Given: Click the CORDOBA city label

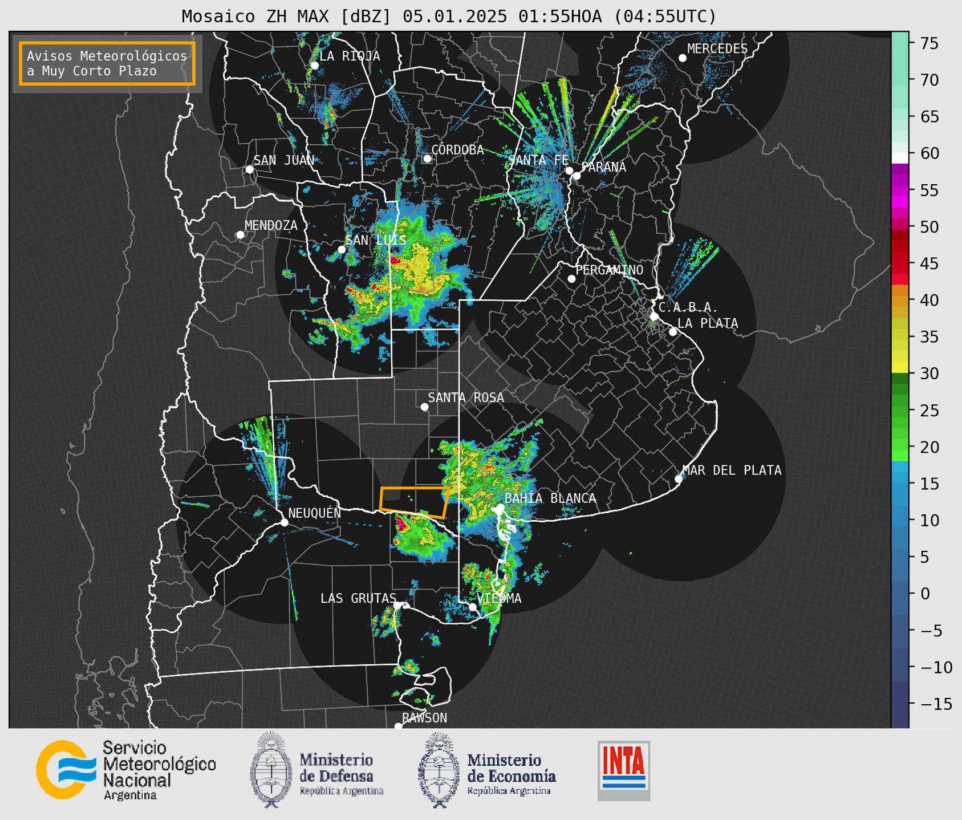Looking at the screenshot, I should coord(457,150).
